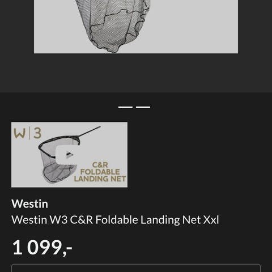This screenshot has width=272, height=272.
Task: Click the grey background right of the net
Action: [194, 27]
